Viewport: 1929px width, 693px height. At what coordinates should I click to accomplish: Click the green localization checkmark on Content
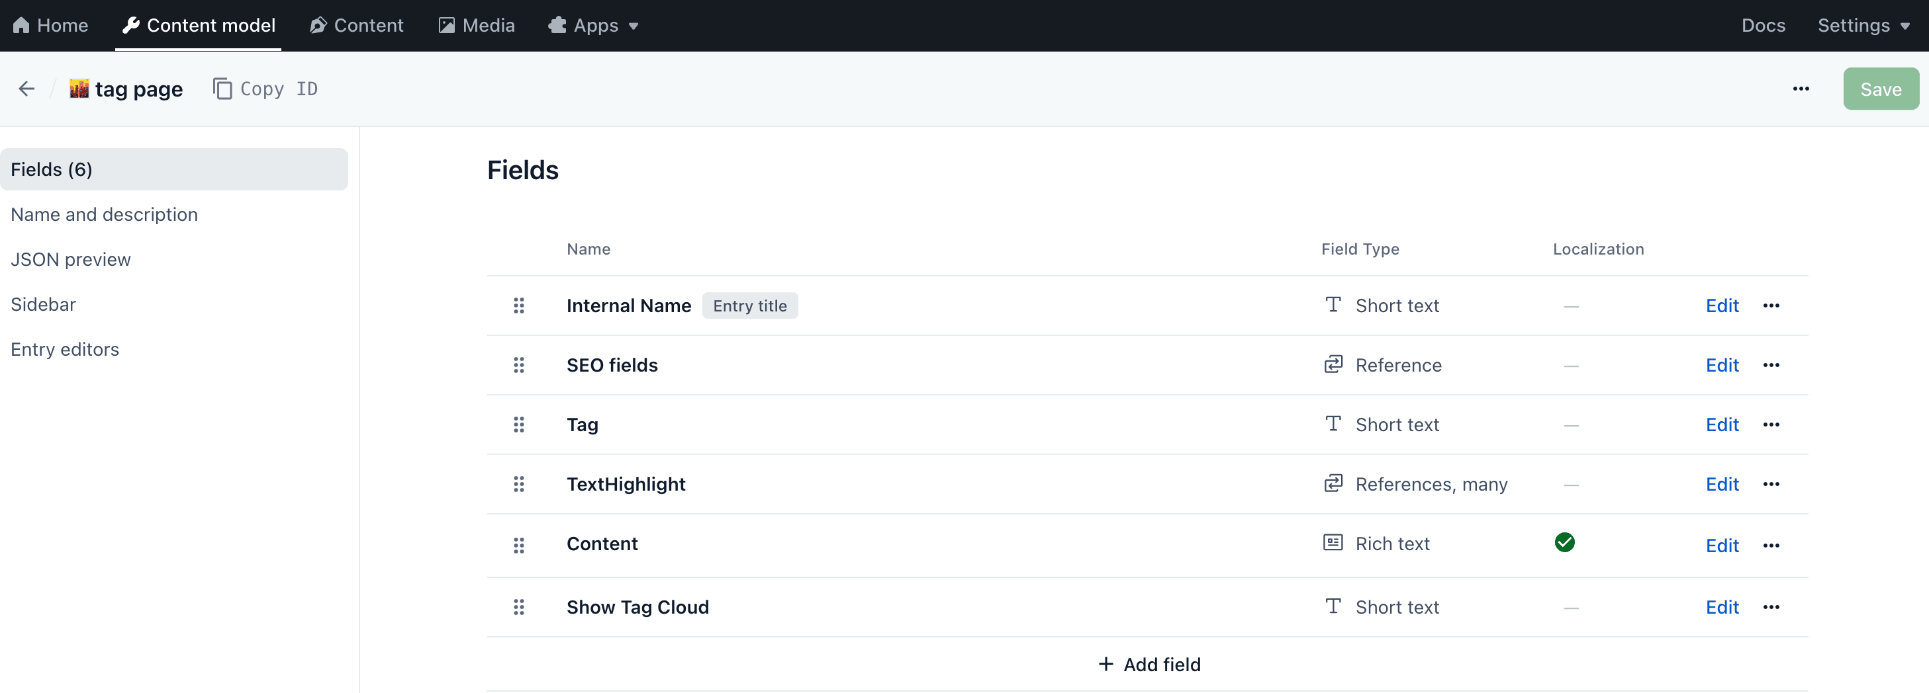click(1564, 543)
